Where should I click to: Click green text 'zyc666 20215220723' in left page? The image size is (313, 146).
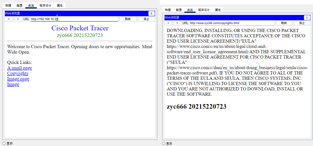(80, 35)
